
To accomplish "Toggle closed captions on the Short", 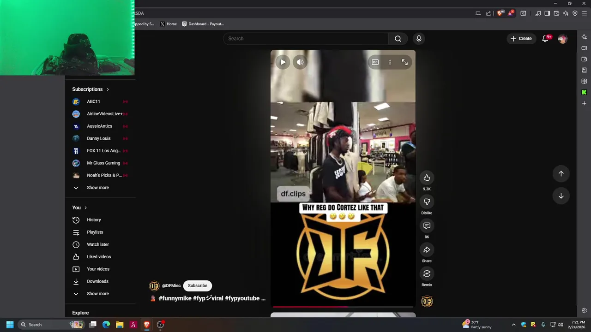I will [x=375, y=62].
